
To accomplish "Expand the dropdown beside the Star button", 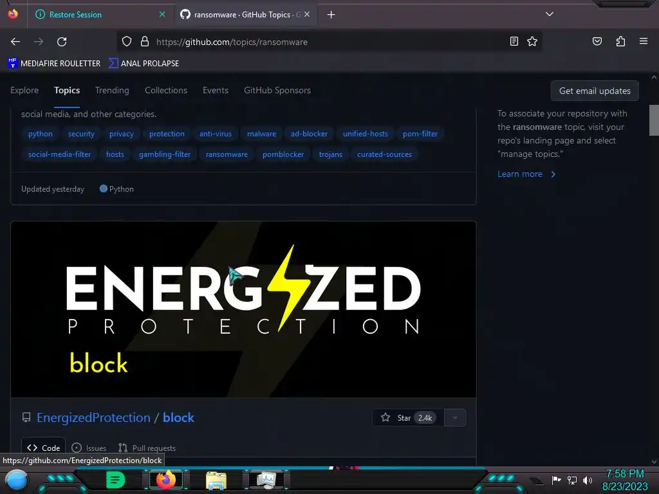I will pyautogui.click(x=455, y=417).
